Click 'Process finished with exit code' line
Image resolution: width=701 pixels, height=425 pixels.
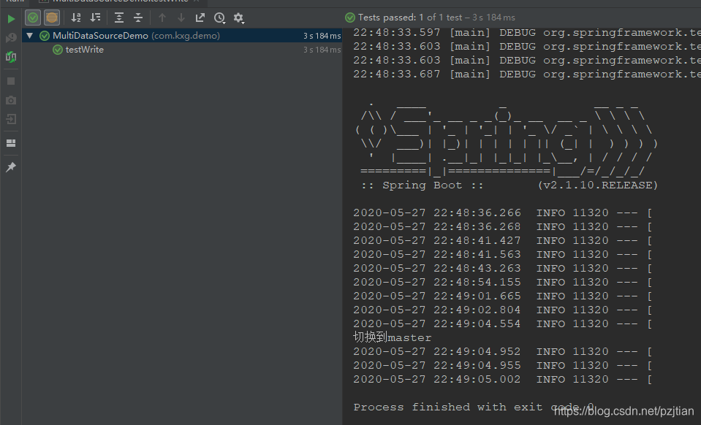tap(474, 407)
